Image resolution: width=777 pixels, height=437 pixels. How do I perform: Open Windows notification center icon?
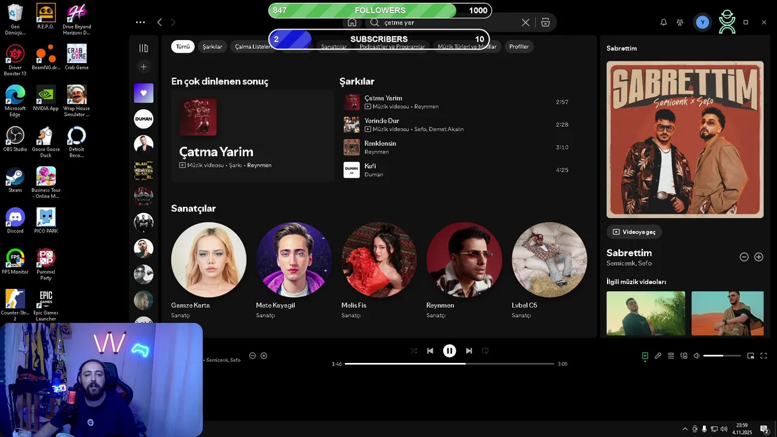[x=764, y=429]
